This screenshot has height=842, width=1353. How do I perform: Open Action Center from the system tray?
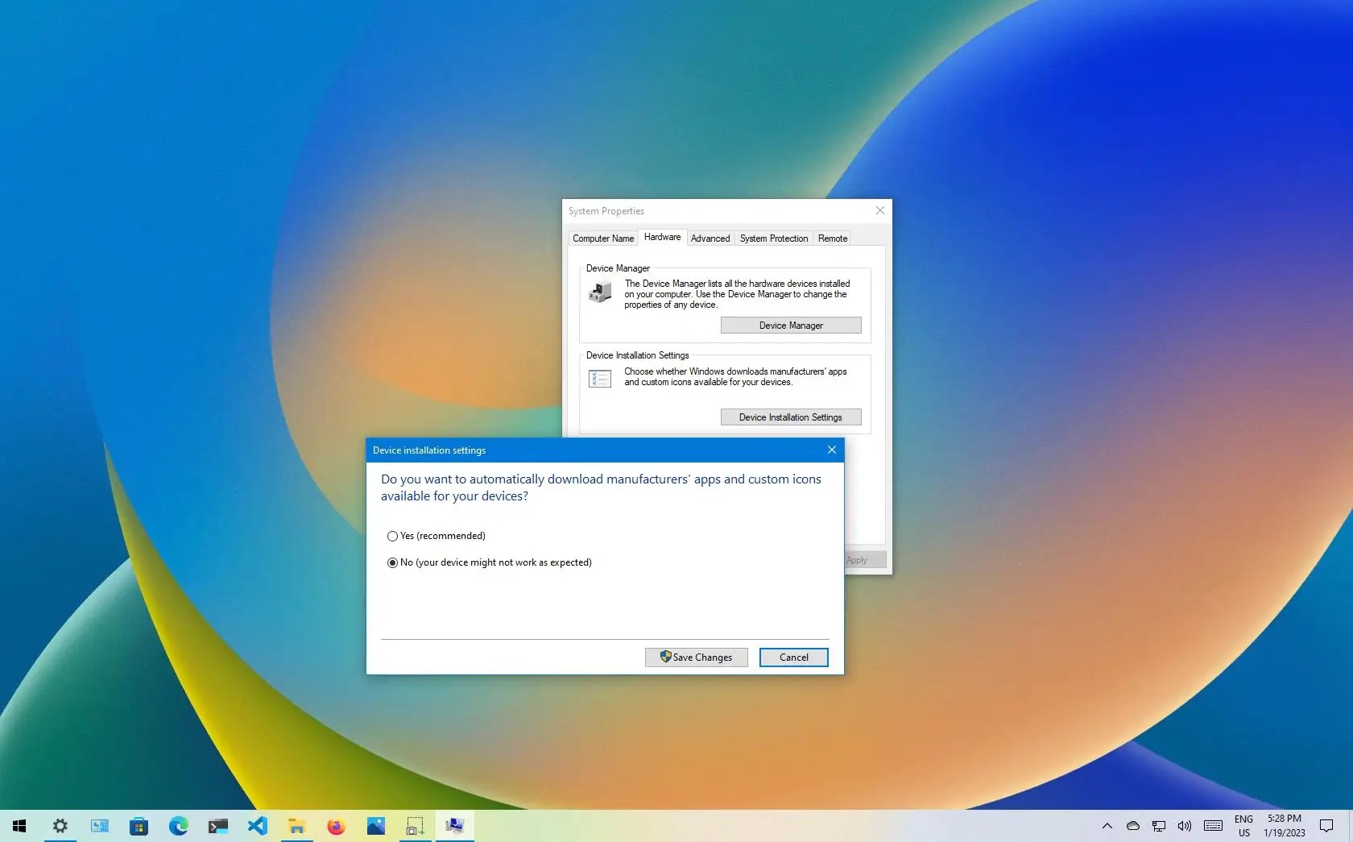coord(1326,826)
